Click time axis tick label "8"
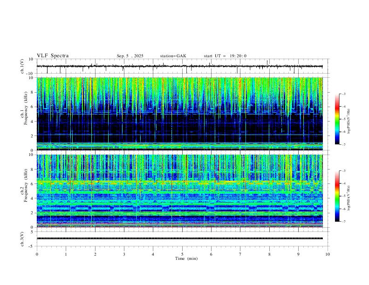The height and width of the screenshot is (285, 369). pos(269,254)
